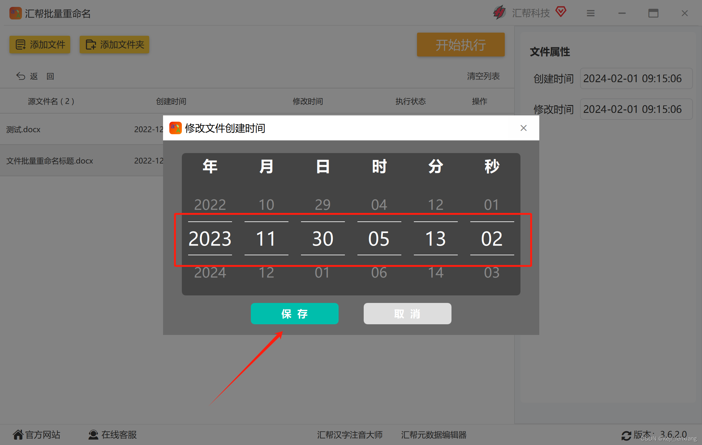Click the selected second 02
This screenshot has height=445, width=702.
[492, 238]
